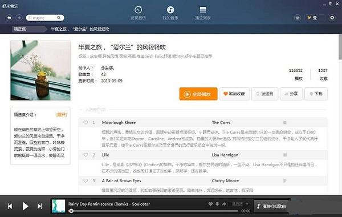
Task: Click the vertical scrollbar thumb
Action: 340,47
